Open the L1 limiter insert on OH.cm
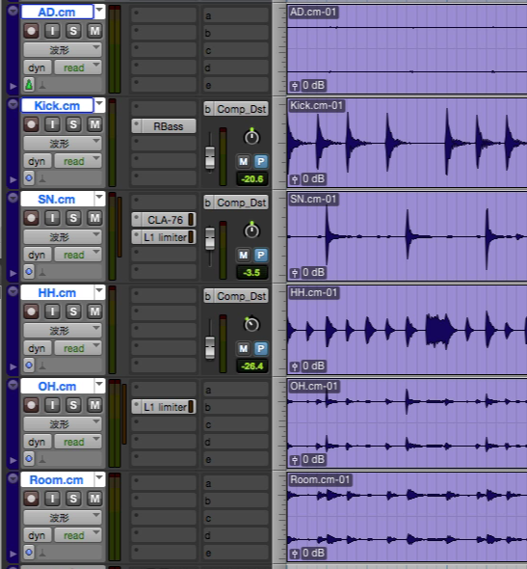Image resolution: width=527 pixels, height=569 pixels. (164, 407)
